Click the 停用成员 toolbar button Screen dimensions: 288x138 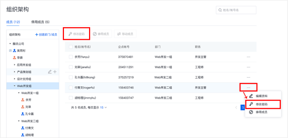101,34
